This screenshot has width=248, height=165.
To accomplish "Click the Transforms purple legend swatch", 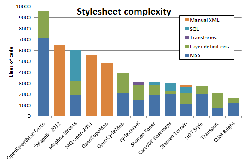I will (x=187, y=38).
